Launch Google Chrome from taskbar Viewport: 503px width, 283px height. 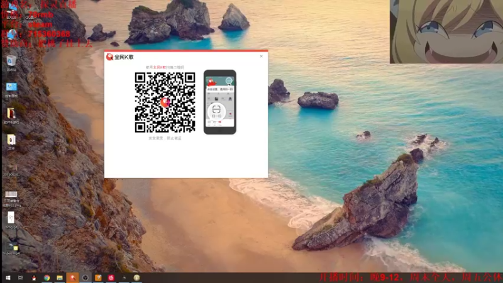[47, 278]
